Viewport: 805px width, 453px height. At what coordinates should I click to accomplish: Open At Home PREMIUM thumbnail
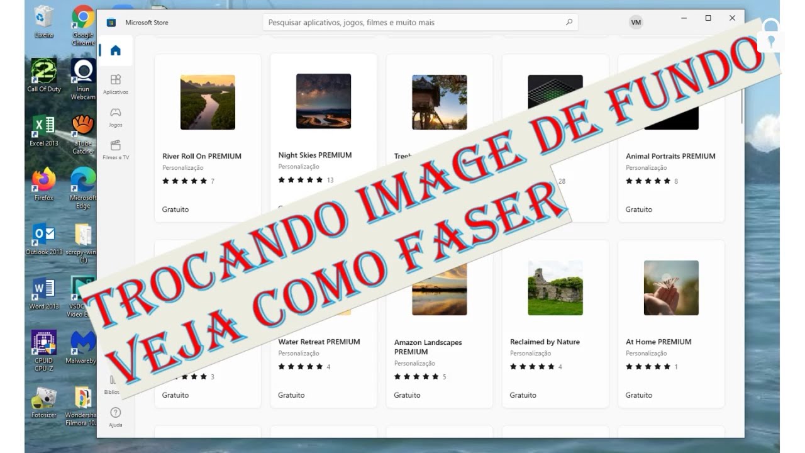[671, 288]
